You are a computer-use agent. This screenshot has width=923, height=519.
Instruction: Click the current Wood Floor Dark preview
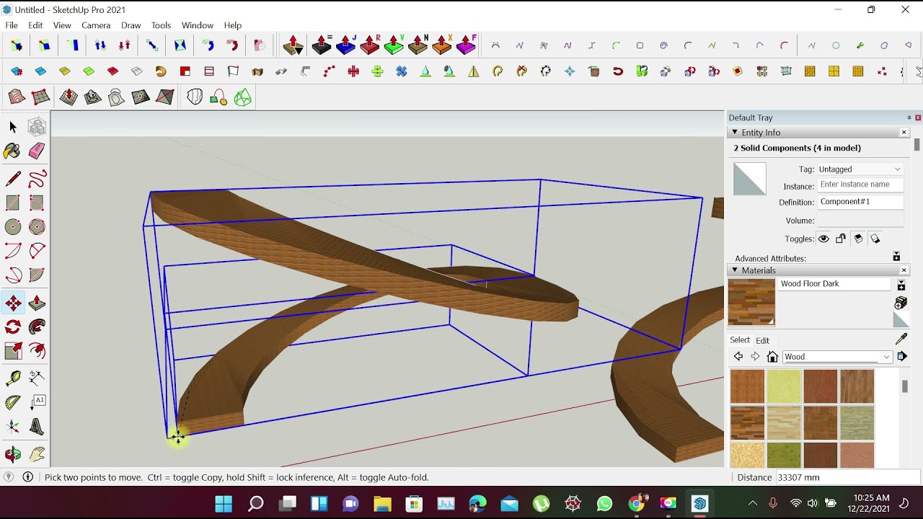click(x=751, y=303)
